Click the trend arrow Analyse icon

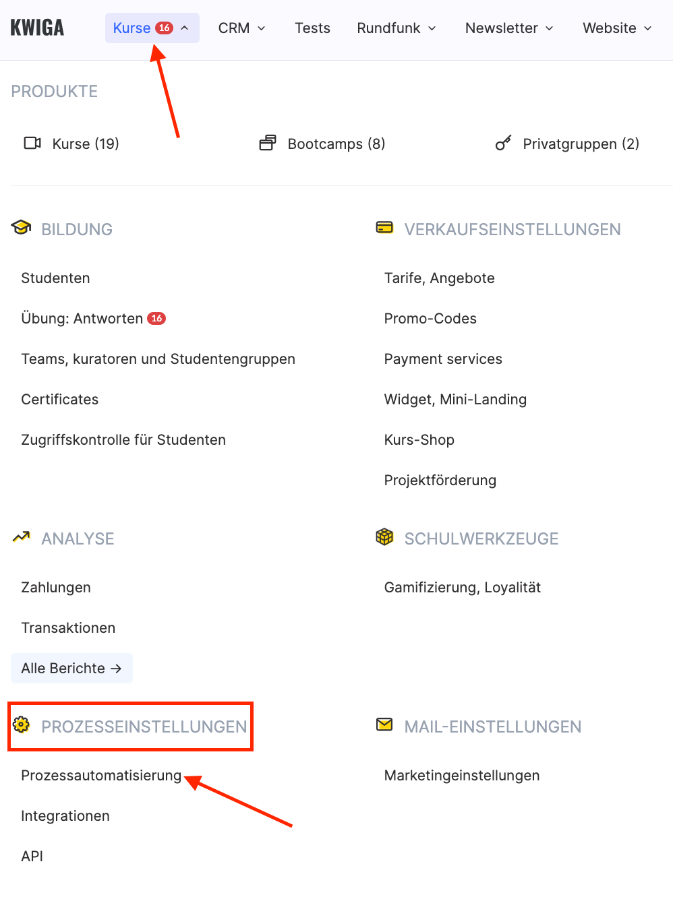click(21, 537)
